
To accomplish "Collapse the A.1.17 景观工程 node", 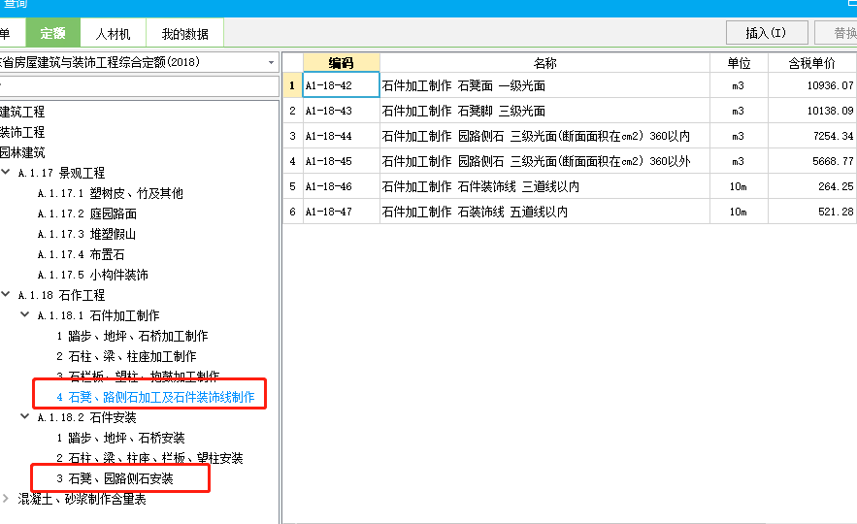I will pyautogui.click(x=6, y=172).
